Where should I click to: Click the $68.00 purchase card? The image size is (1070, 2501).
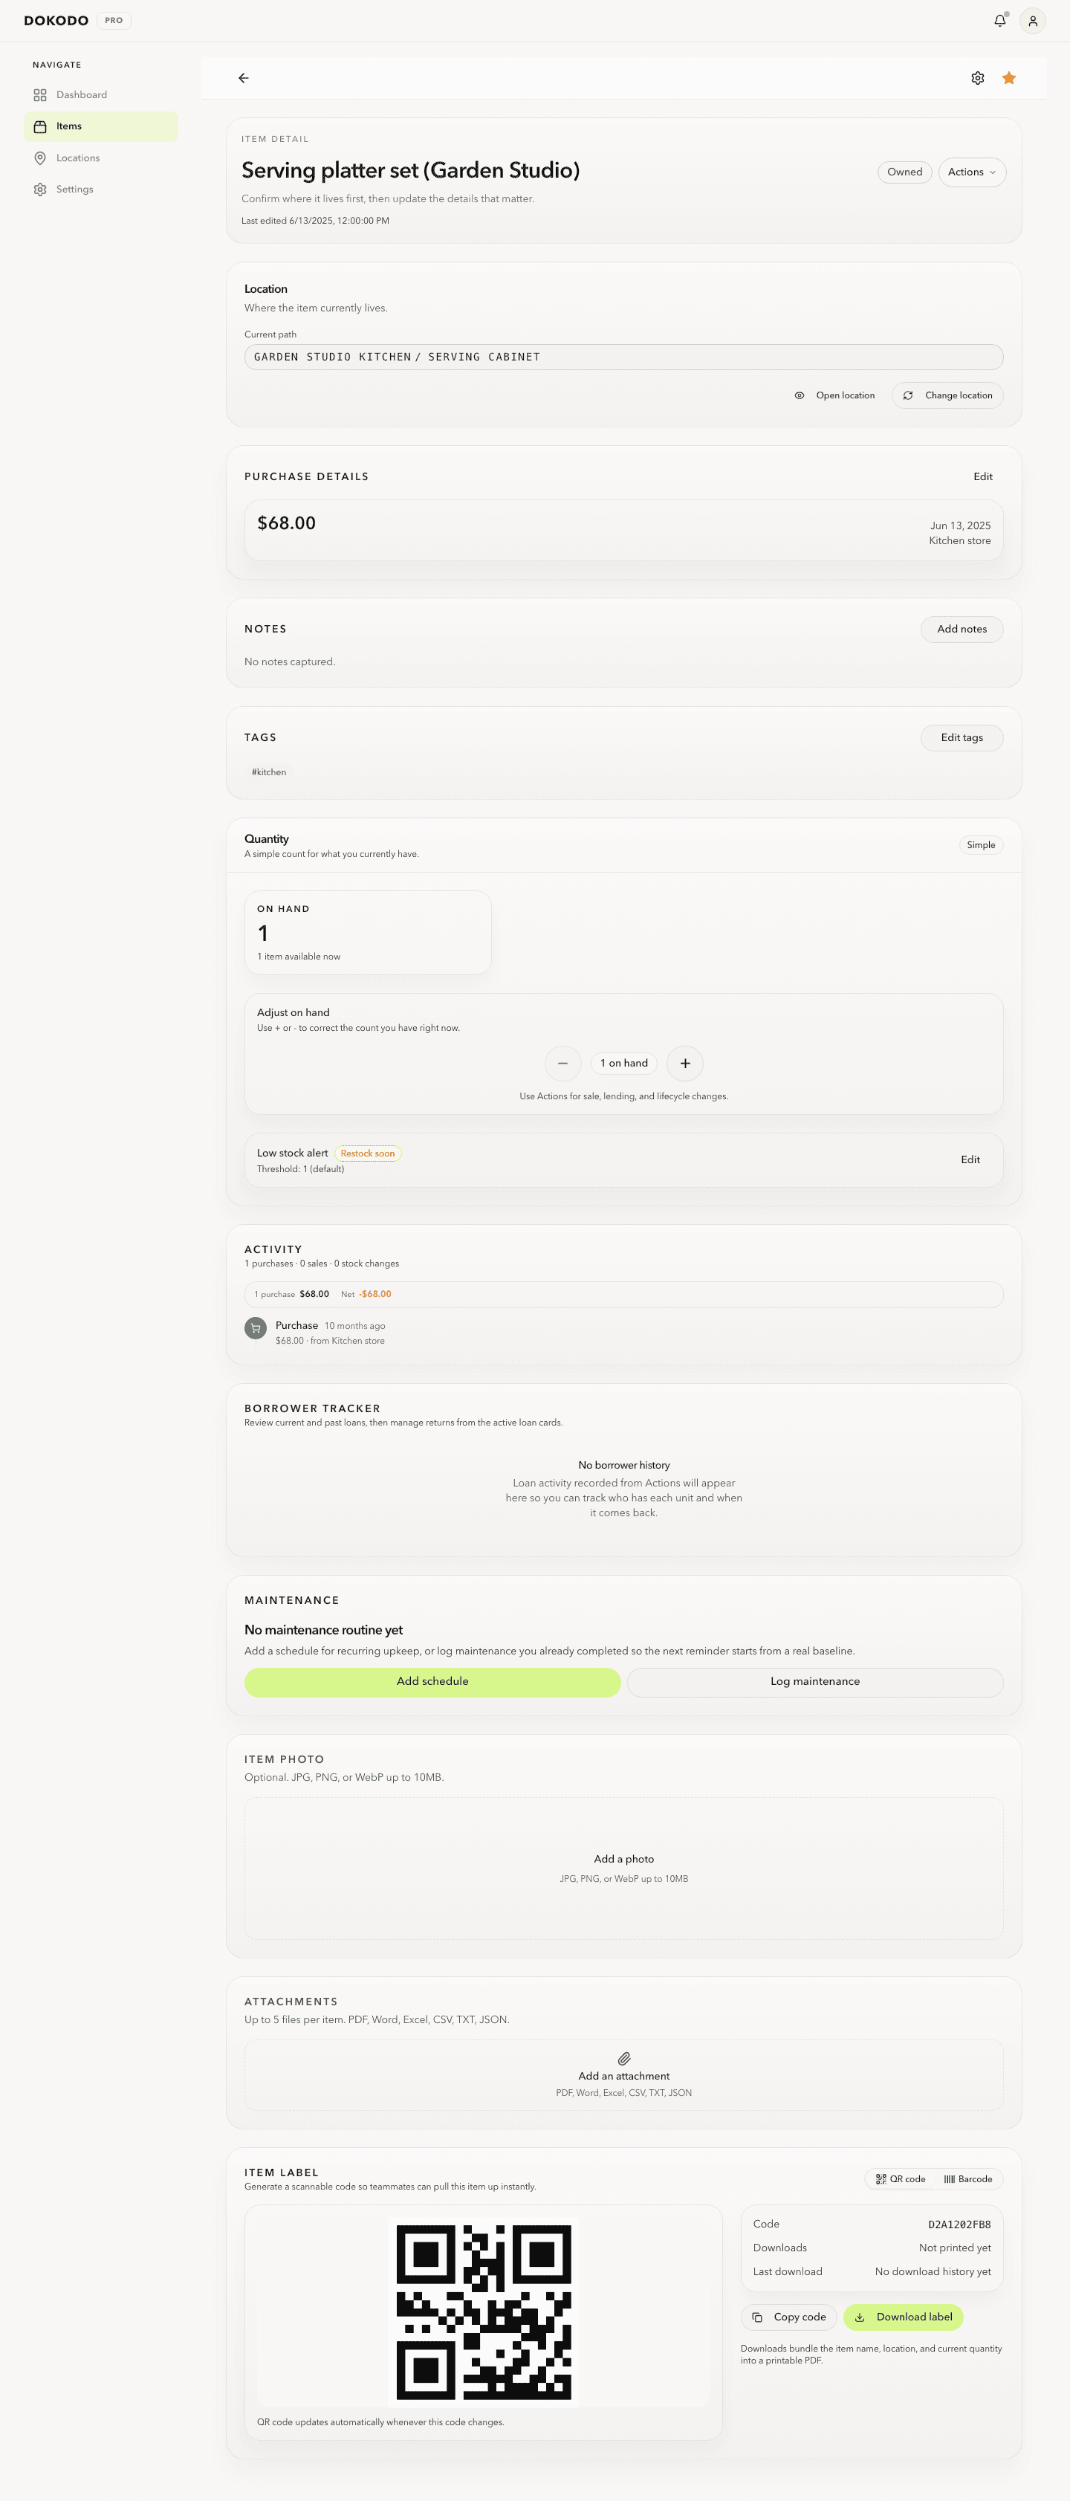[623, 530]
